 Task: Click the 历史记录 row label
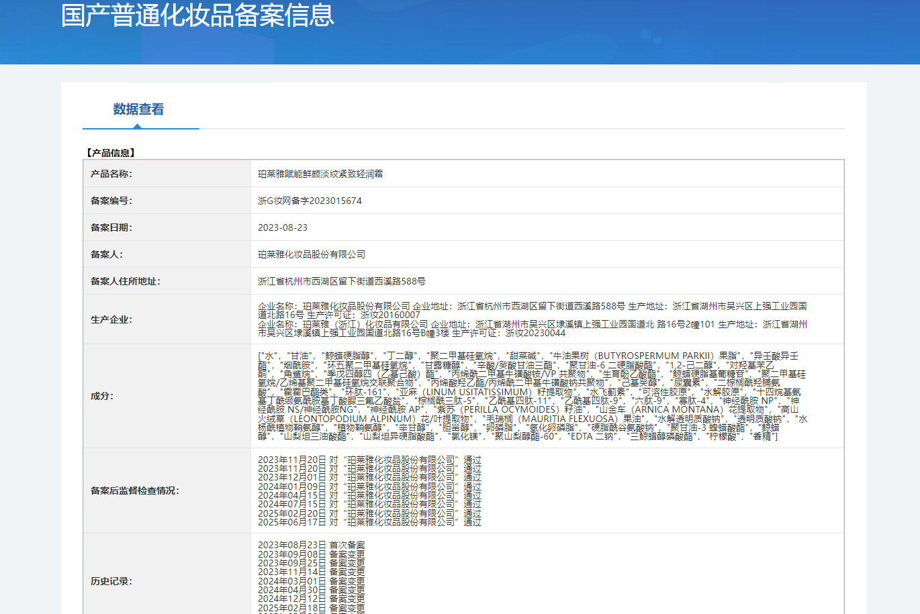111,581
